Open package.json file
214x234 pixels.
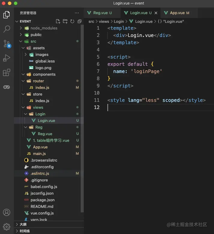click(47, 200)
